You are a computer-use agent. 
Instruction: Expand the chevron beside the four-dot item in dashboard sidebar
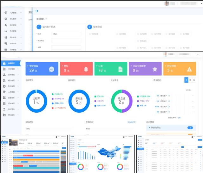click(x=18, y=98)
